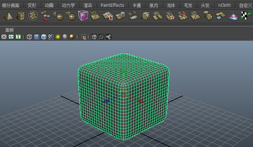Screen dimensions: 253x147
Task: Open the 面板 panel menu
Action: click(x=10, y=30)
